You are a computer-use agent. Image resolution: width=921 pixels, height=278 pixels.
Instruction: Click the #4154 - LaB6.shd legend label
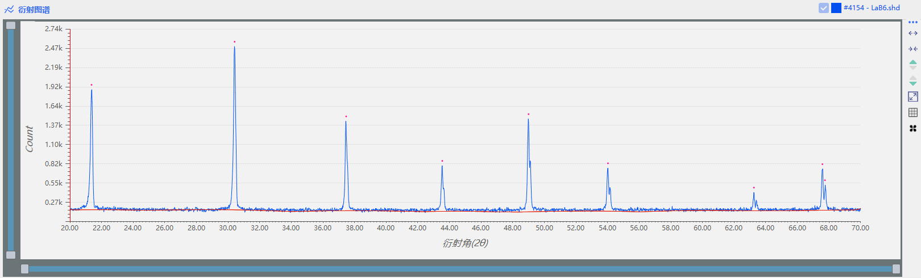(x=872, y=8)
